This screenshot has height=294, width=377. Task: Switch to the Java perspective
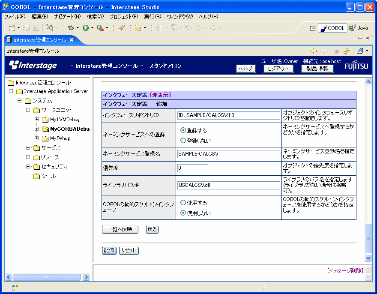[358, 28]
